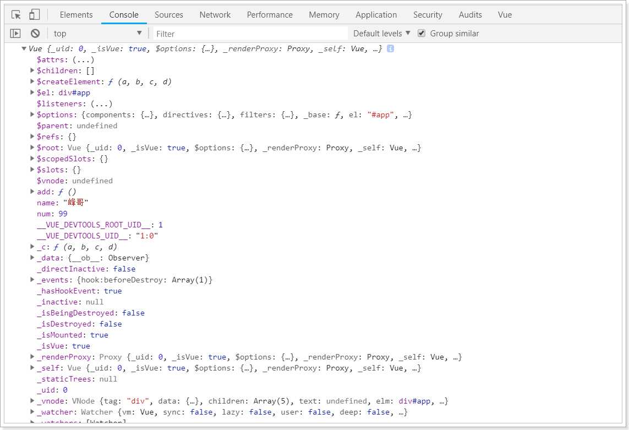Click the $parent: undefined row
The height and width of the screenshot is (430, 629).
point(77,126)
